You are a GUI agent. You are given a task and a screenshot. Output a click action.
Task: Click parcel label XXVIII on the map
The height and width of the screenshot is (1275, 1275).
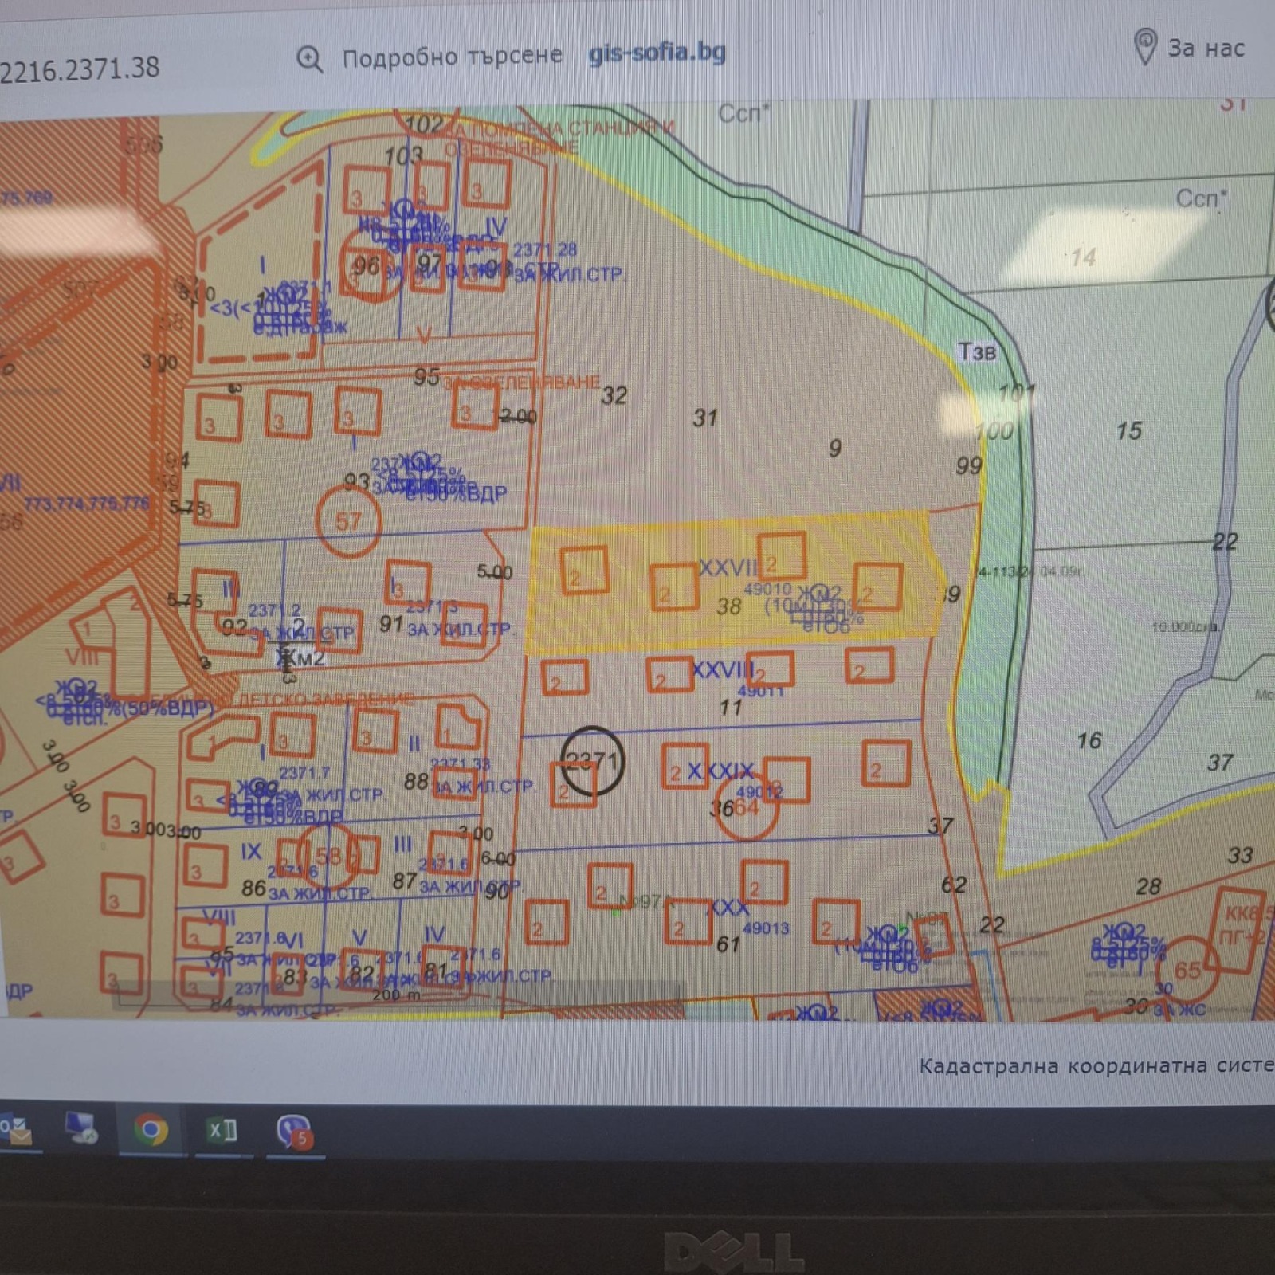click(722, 669)
